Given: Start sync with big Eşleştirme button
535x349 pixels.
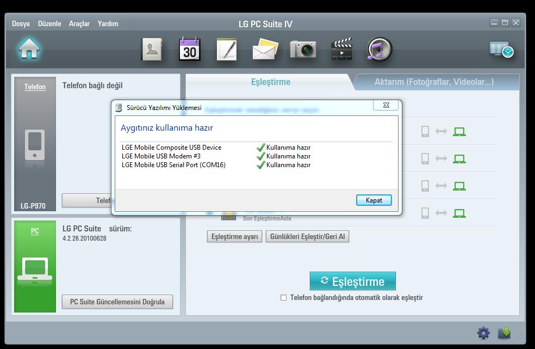Looking at the screenshot, I should pos(353,281).
